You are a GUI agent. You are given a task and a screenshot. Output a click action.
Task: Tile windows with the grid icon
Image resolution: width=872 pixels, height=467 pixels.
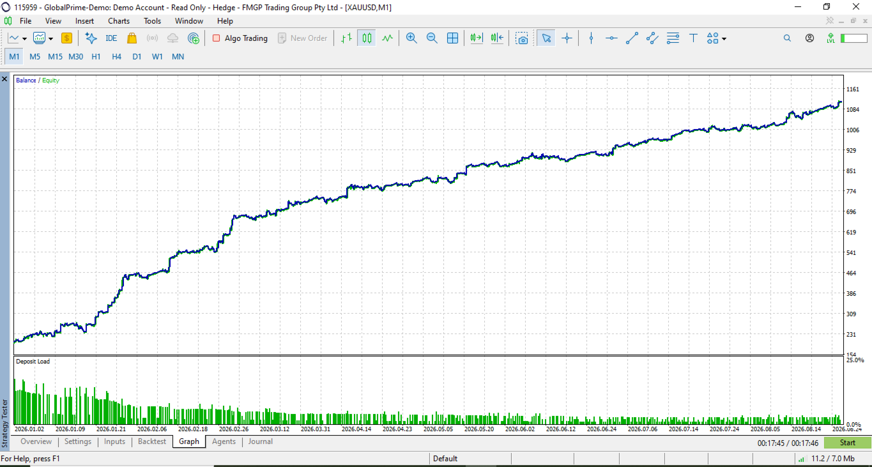452,38
